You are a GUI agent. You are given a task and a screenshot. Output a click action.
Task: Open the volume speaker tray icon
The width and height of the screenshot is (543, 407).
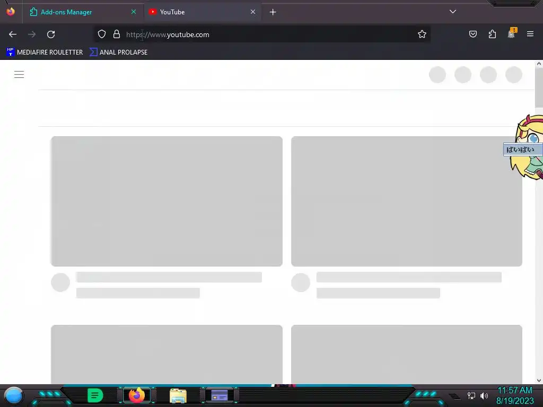tap(484, 395)
